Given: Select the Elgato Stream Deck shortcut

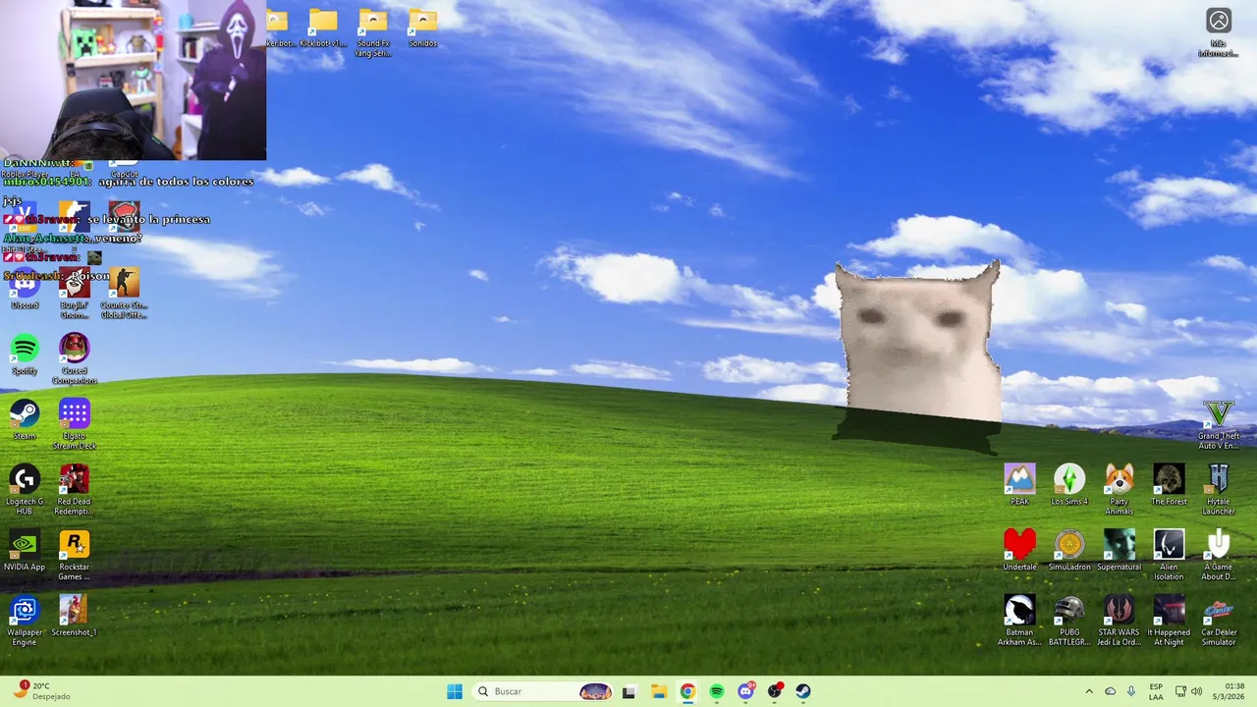Looking at the screenshot, I should point(75,424).
